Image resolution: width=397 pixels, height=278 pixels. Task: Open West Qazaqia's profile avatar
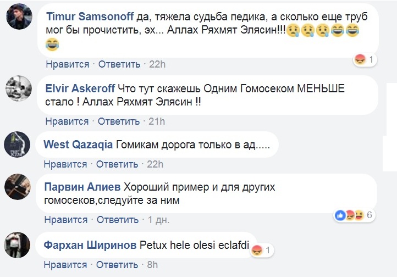point(17,144)
